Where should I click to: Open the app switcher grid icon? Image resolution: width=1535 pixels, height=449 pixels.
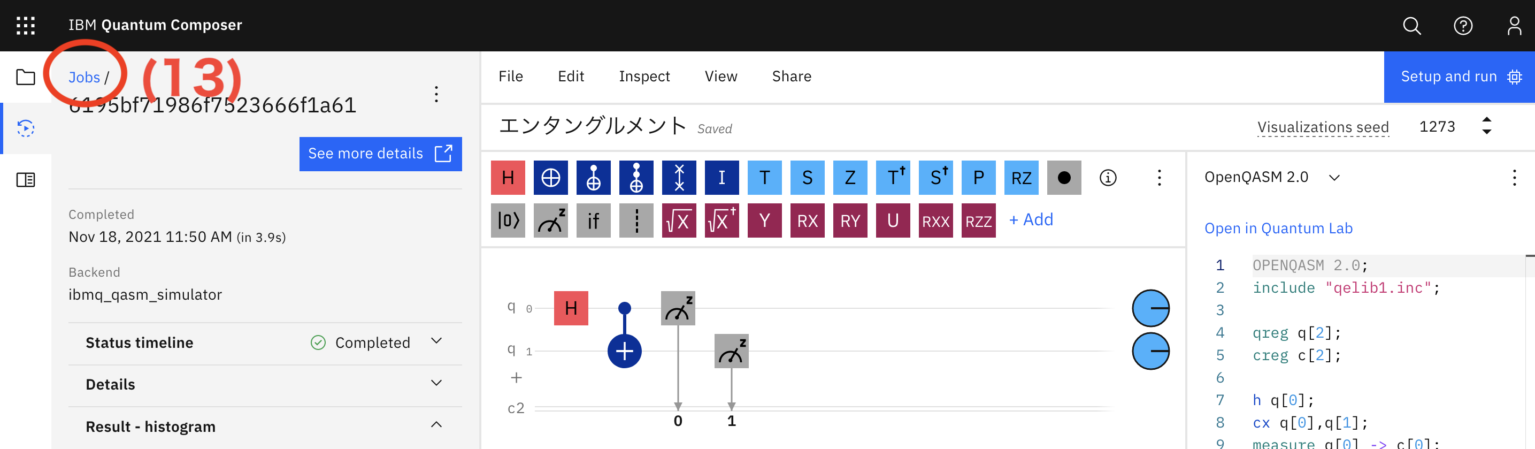(26, 25)
